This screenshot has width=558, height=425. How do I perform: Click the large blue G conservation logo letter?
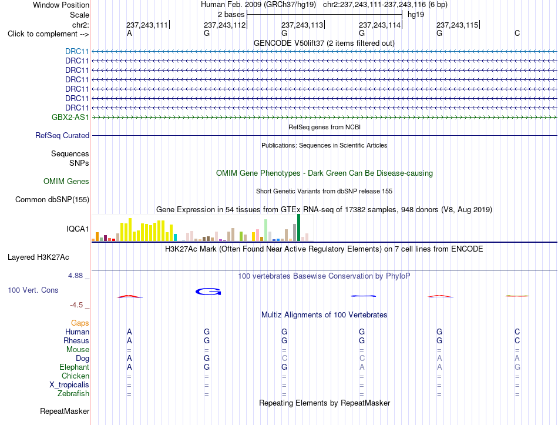[208, 292]
